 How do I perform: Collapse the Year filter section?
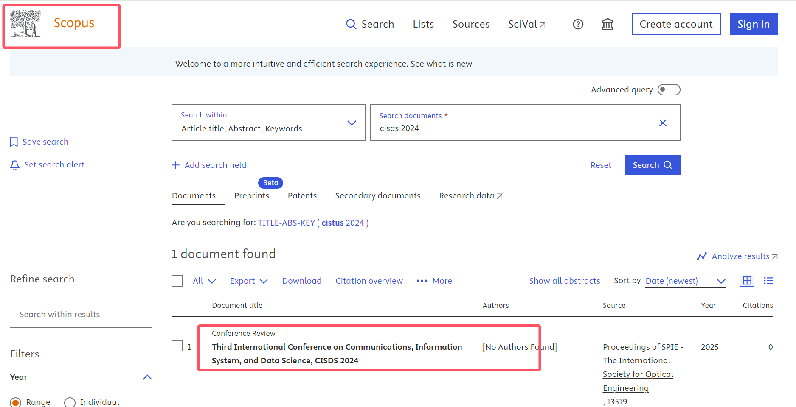[x=147, y=377]
